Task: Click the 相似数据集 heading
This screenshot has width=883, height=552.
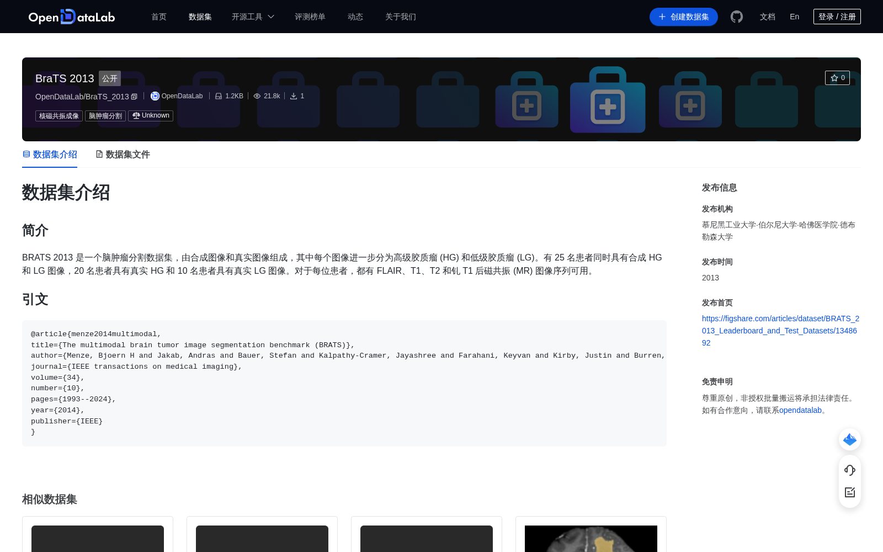Action: [50, 499]
